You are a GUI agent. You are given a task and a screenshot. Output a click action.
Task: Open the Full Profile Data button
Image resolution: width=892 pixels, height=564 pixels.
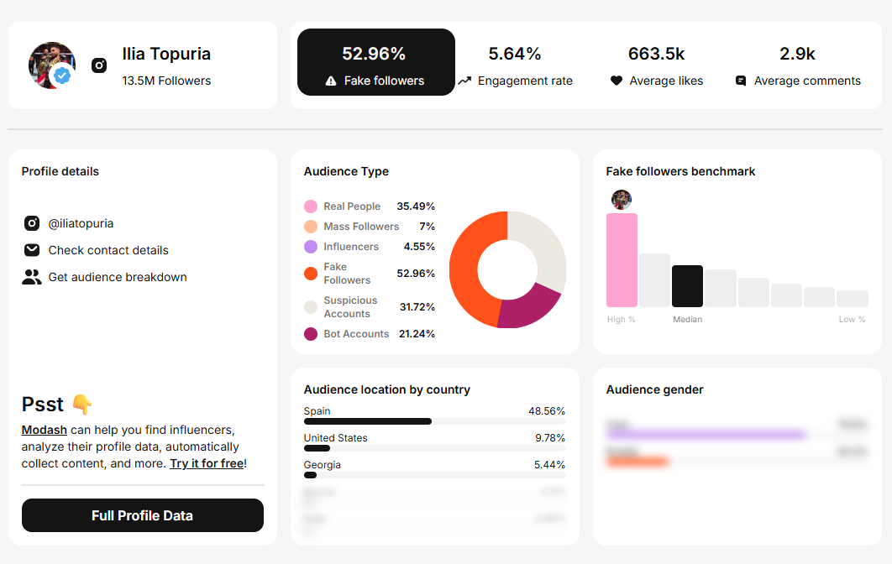coord(143,515)
